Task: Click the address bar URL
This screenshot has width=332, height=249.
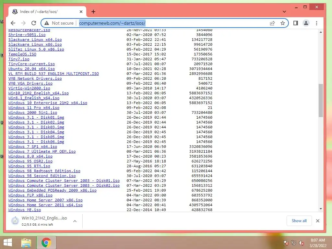Action: [112, 23]
